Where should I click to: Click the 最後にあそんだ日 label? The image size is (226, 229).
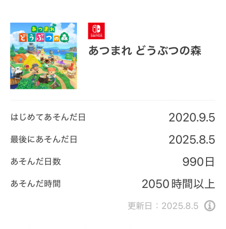(44, 140)
